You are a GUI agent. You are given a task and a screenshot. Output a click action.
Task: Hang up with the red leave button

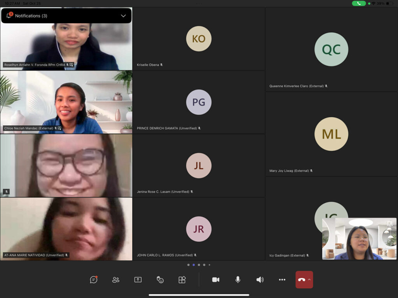[x=301, y=279]
